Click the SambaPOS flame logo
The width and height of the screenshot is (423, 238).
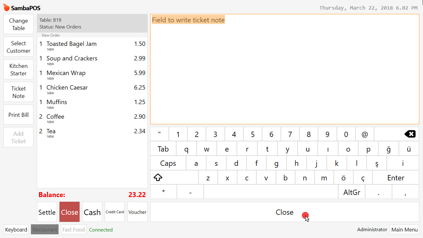(6, 7)
